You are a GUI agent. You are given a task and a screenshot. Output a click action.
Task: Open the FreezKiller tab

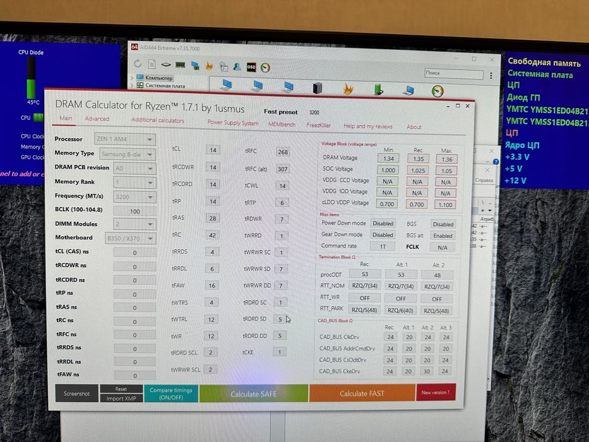tap(319, 125)
